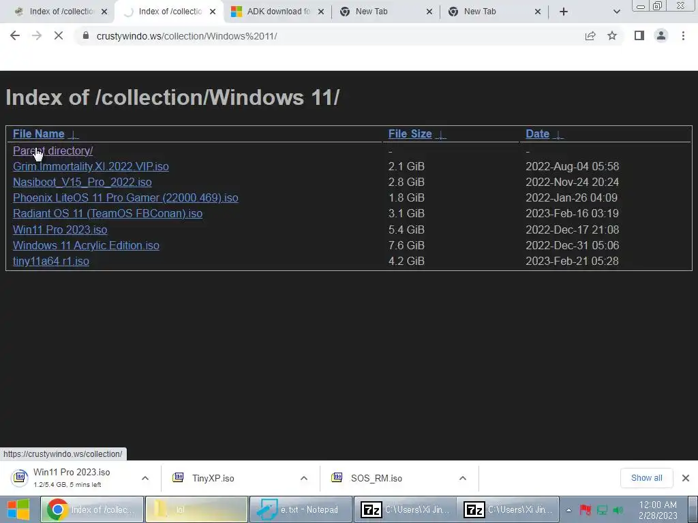Click Show all downloads button
Screen dimensions: 698x523
tap(646, 478)
